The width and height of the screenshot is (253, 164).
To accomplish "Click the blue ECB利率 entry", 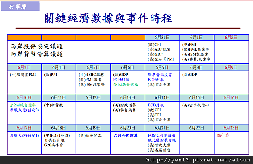I will [x=121, y=80].
